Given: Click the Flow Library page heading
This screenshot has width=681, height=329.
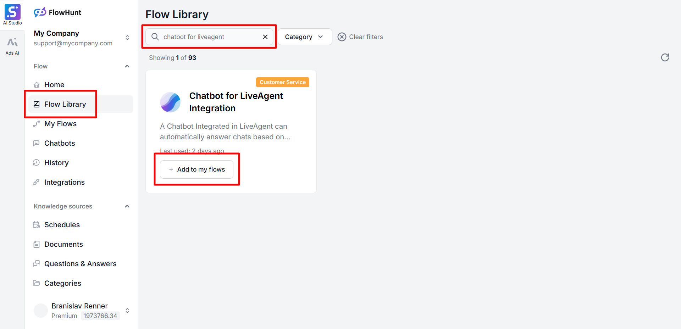Looking at the screenshot, I should (177, 15).
